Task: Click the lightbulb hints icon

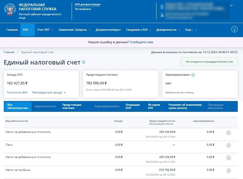Action: (x=234, y=29)
